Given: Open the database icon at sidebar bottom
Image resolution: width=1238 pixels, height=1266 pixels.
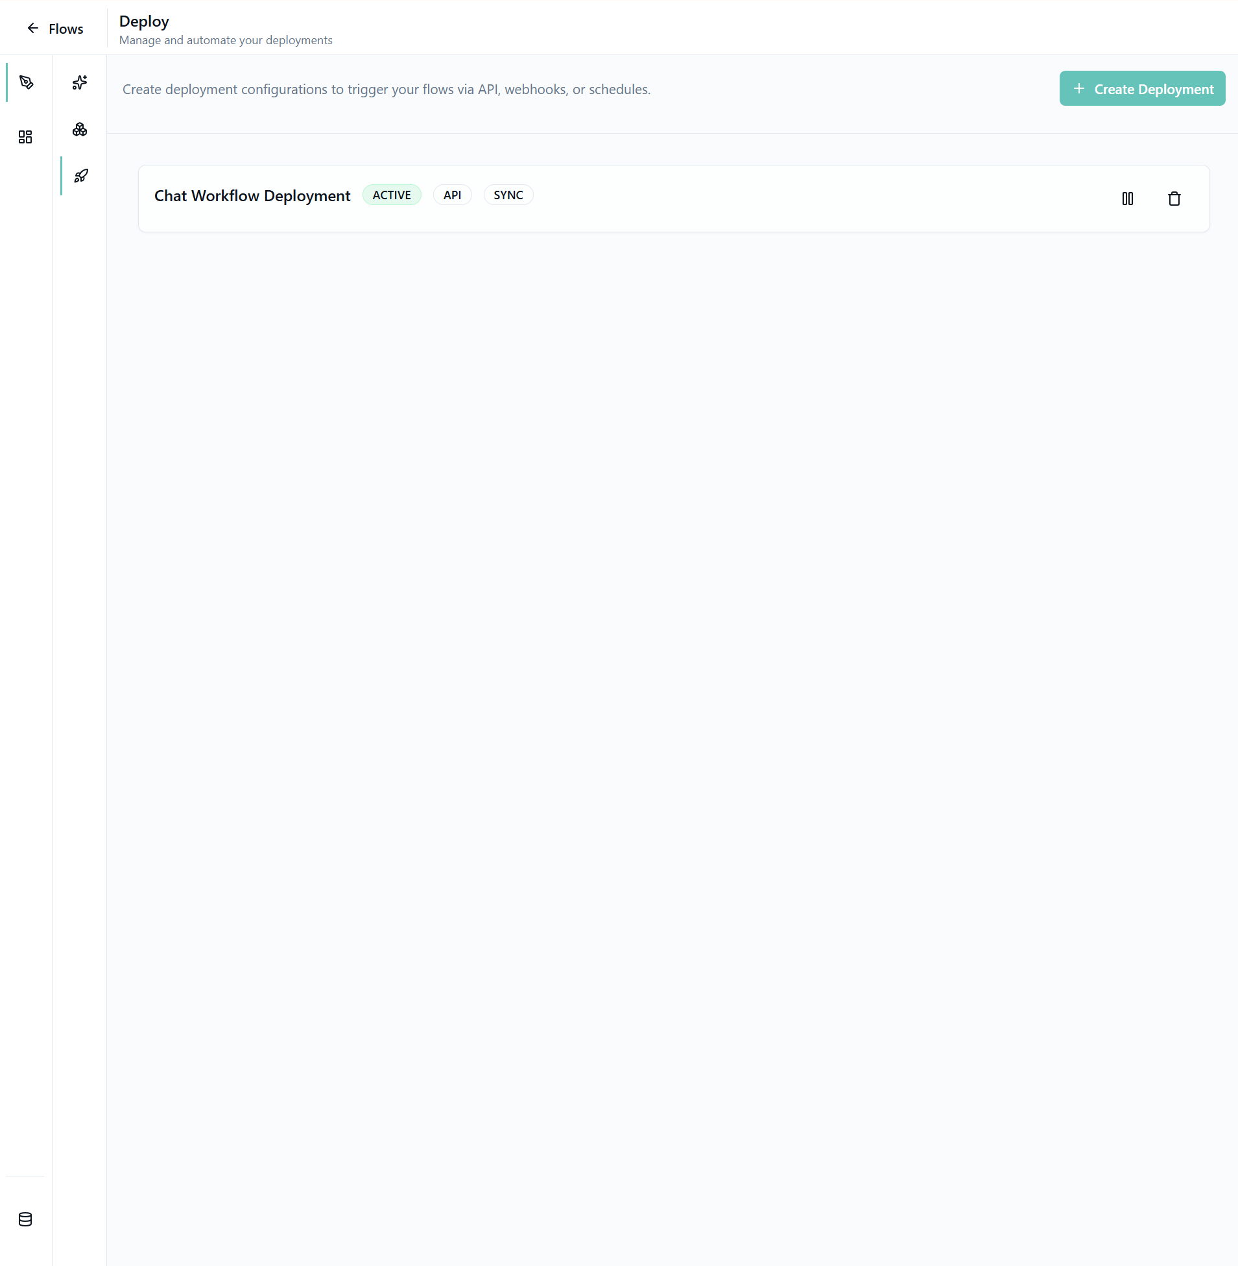Looking at the screenshot, I should pyautogui.click(x=25, y=1219).
